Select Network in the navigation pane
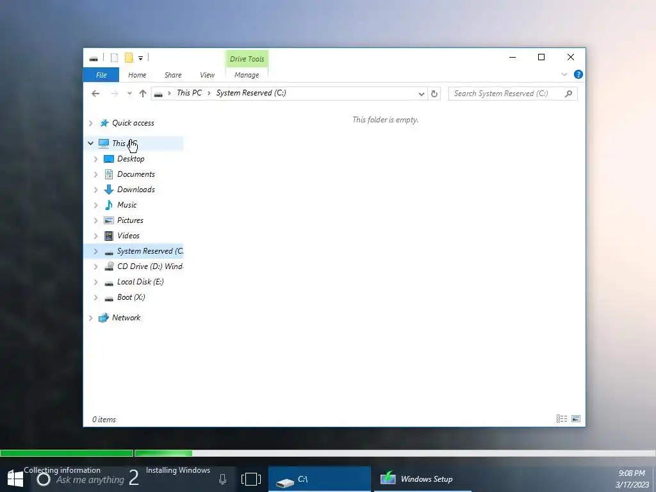 [x=126, y=318]
